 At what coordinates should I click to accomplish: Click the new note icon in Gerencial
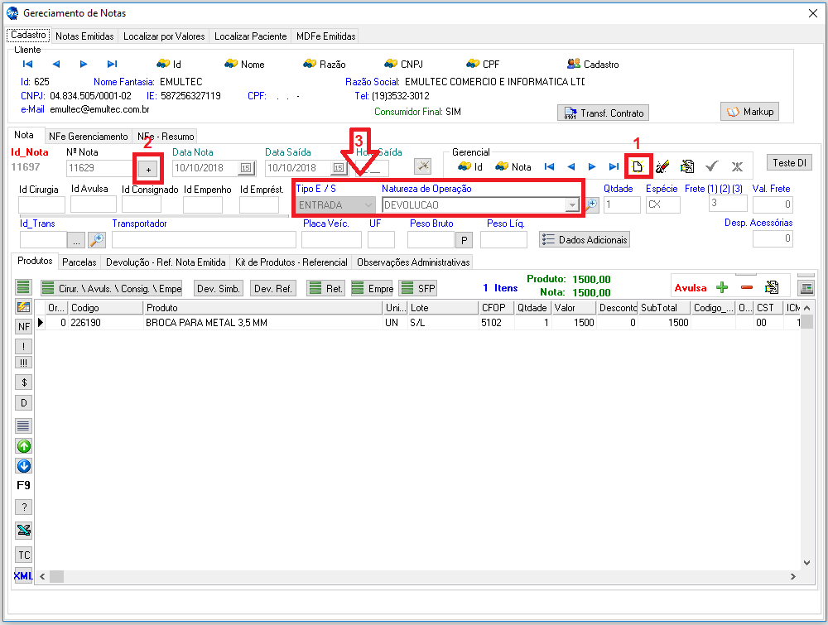coord(638,166)
